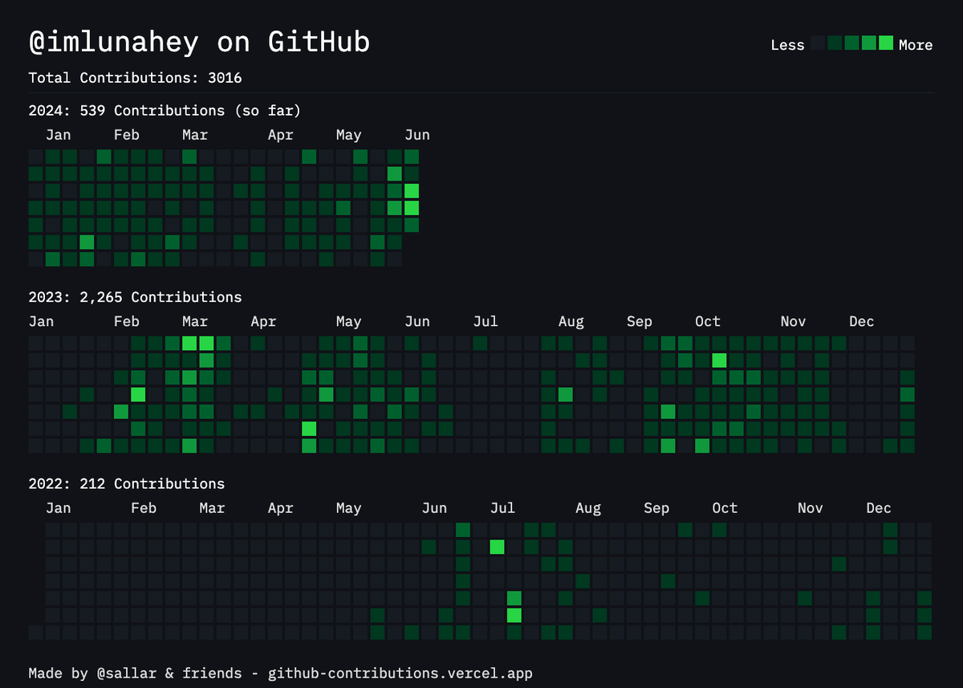Click the Mar label in the 2024 chart
963x688 pixels.
(195, 135)
